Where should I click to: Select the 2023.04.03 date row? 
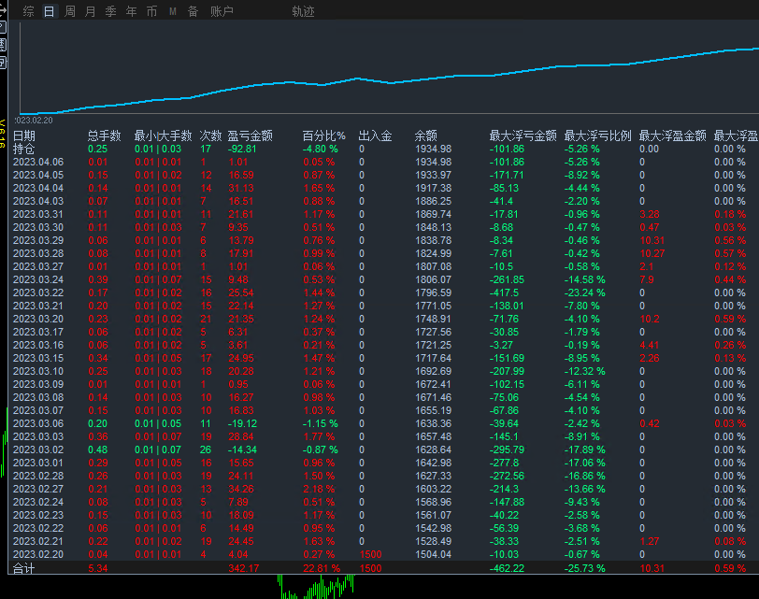[x=383, y=201]
